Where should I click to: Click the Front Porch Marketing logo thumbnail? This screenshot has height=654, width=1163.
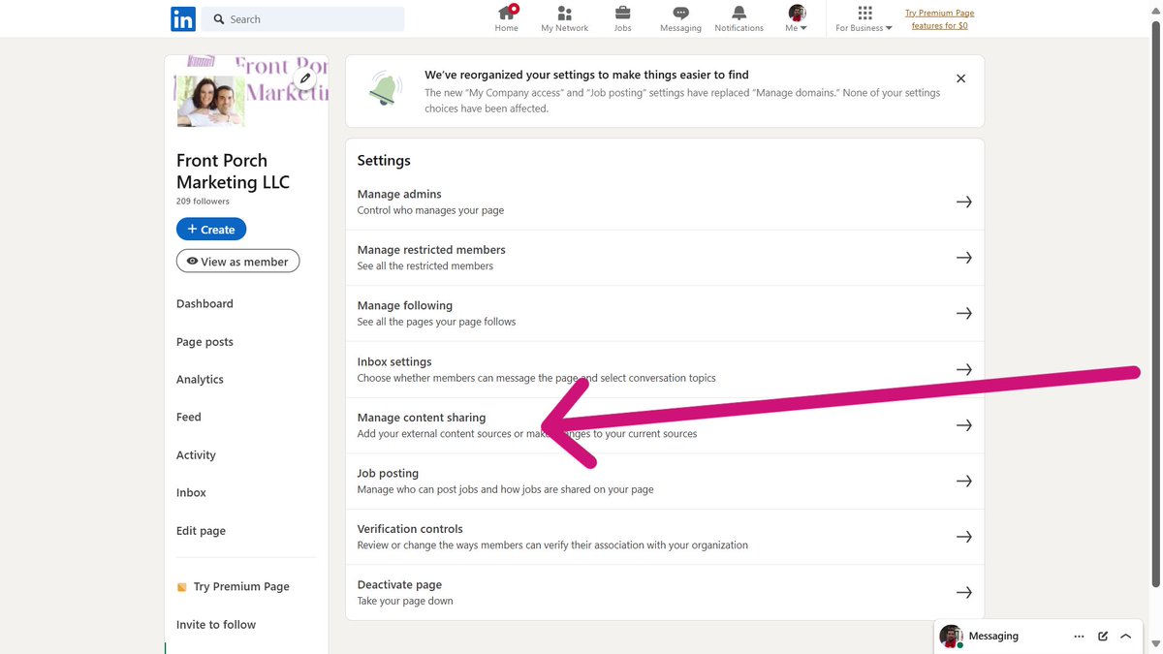tap(210, 101)
